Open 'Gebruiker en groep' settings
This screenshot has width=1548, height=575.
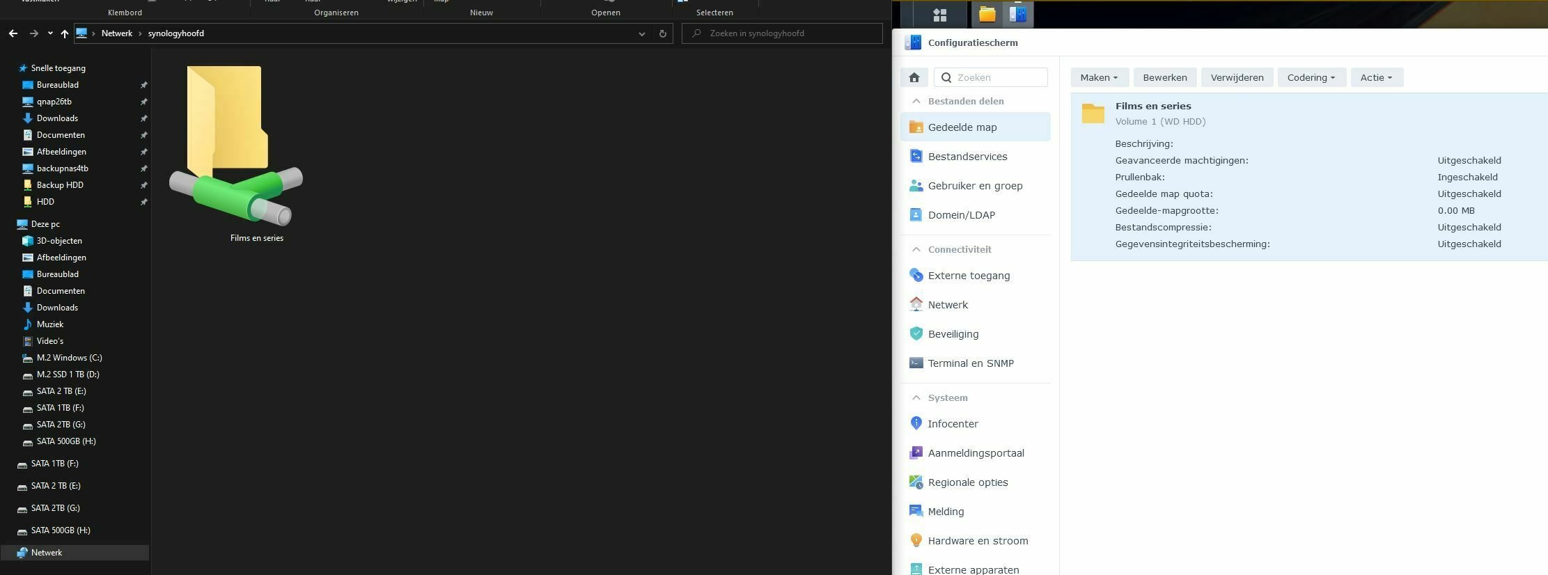click(x=976, y=186)
